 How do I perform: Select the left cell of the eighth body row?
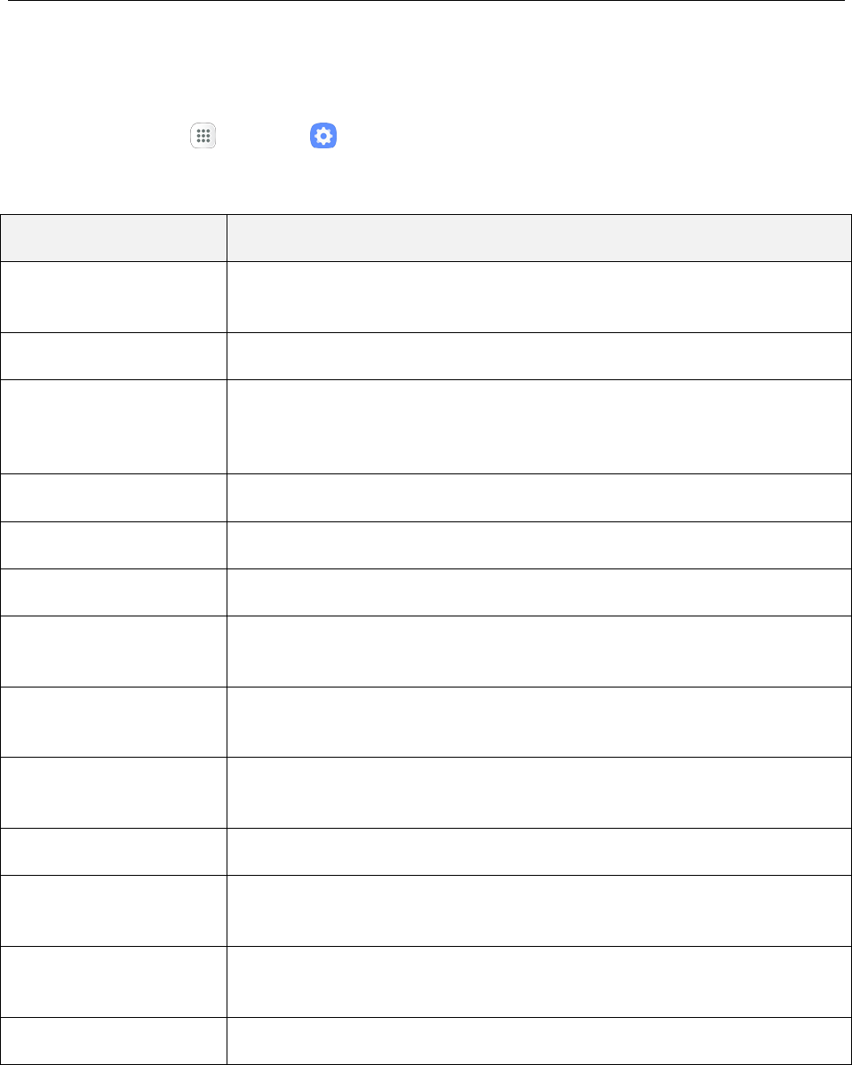(113, 721)
